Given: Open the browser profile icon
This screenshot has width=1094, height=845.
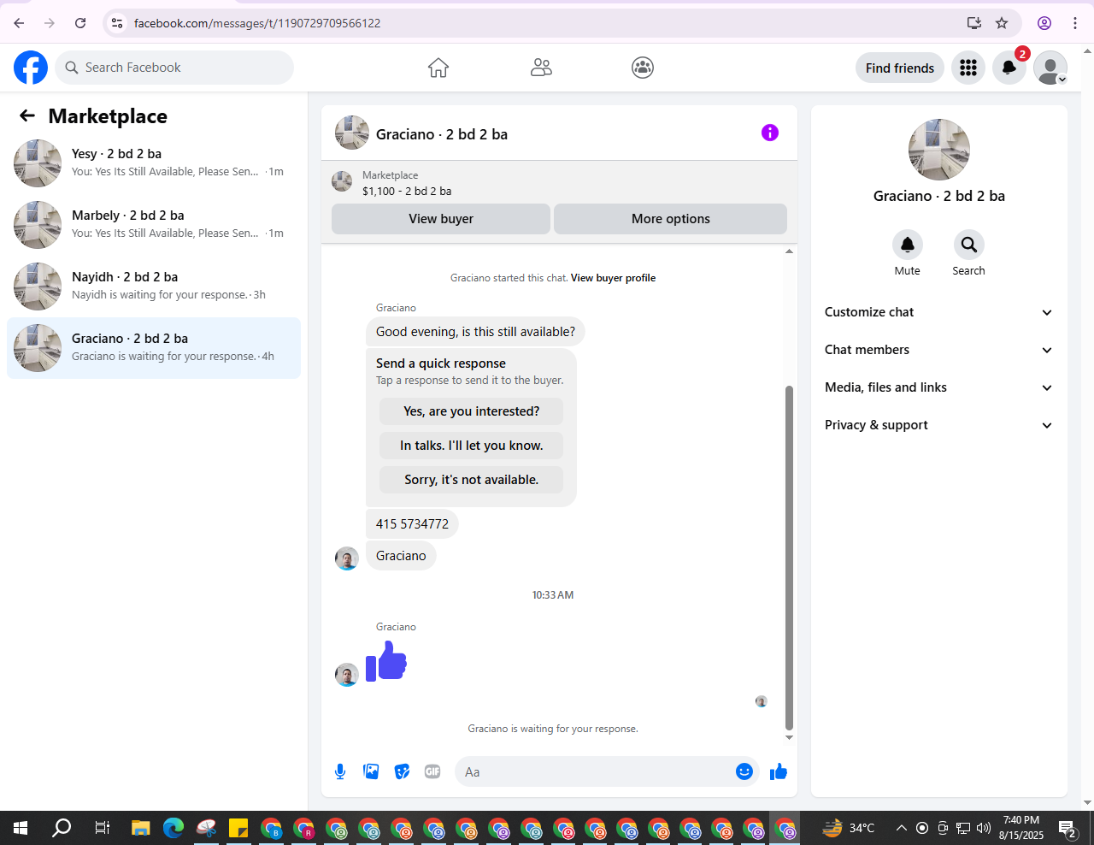Looking at the screenshot, I should click(x=1044, y=23).
